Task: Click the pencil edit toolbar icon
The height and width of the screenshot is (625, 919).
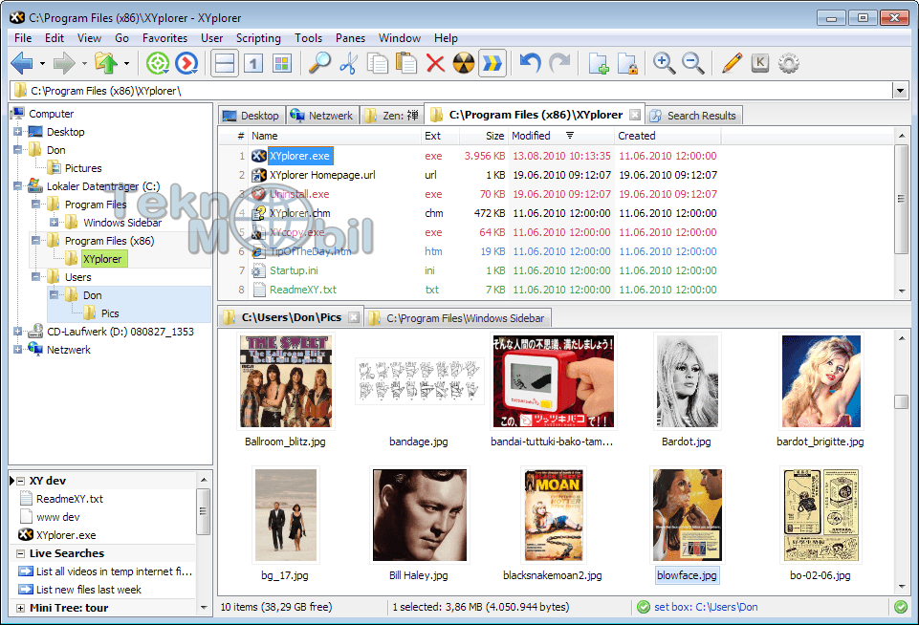Action: point(732,63)
